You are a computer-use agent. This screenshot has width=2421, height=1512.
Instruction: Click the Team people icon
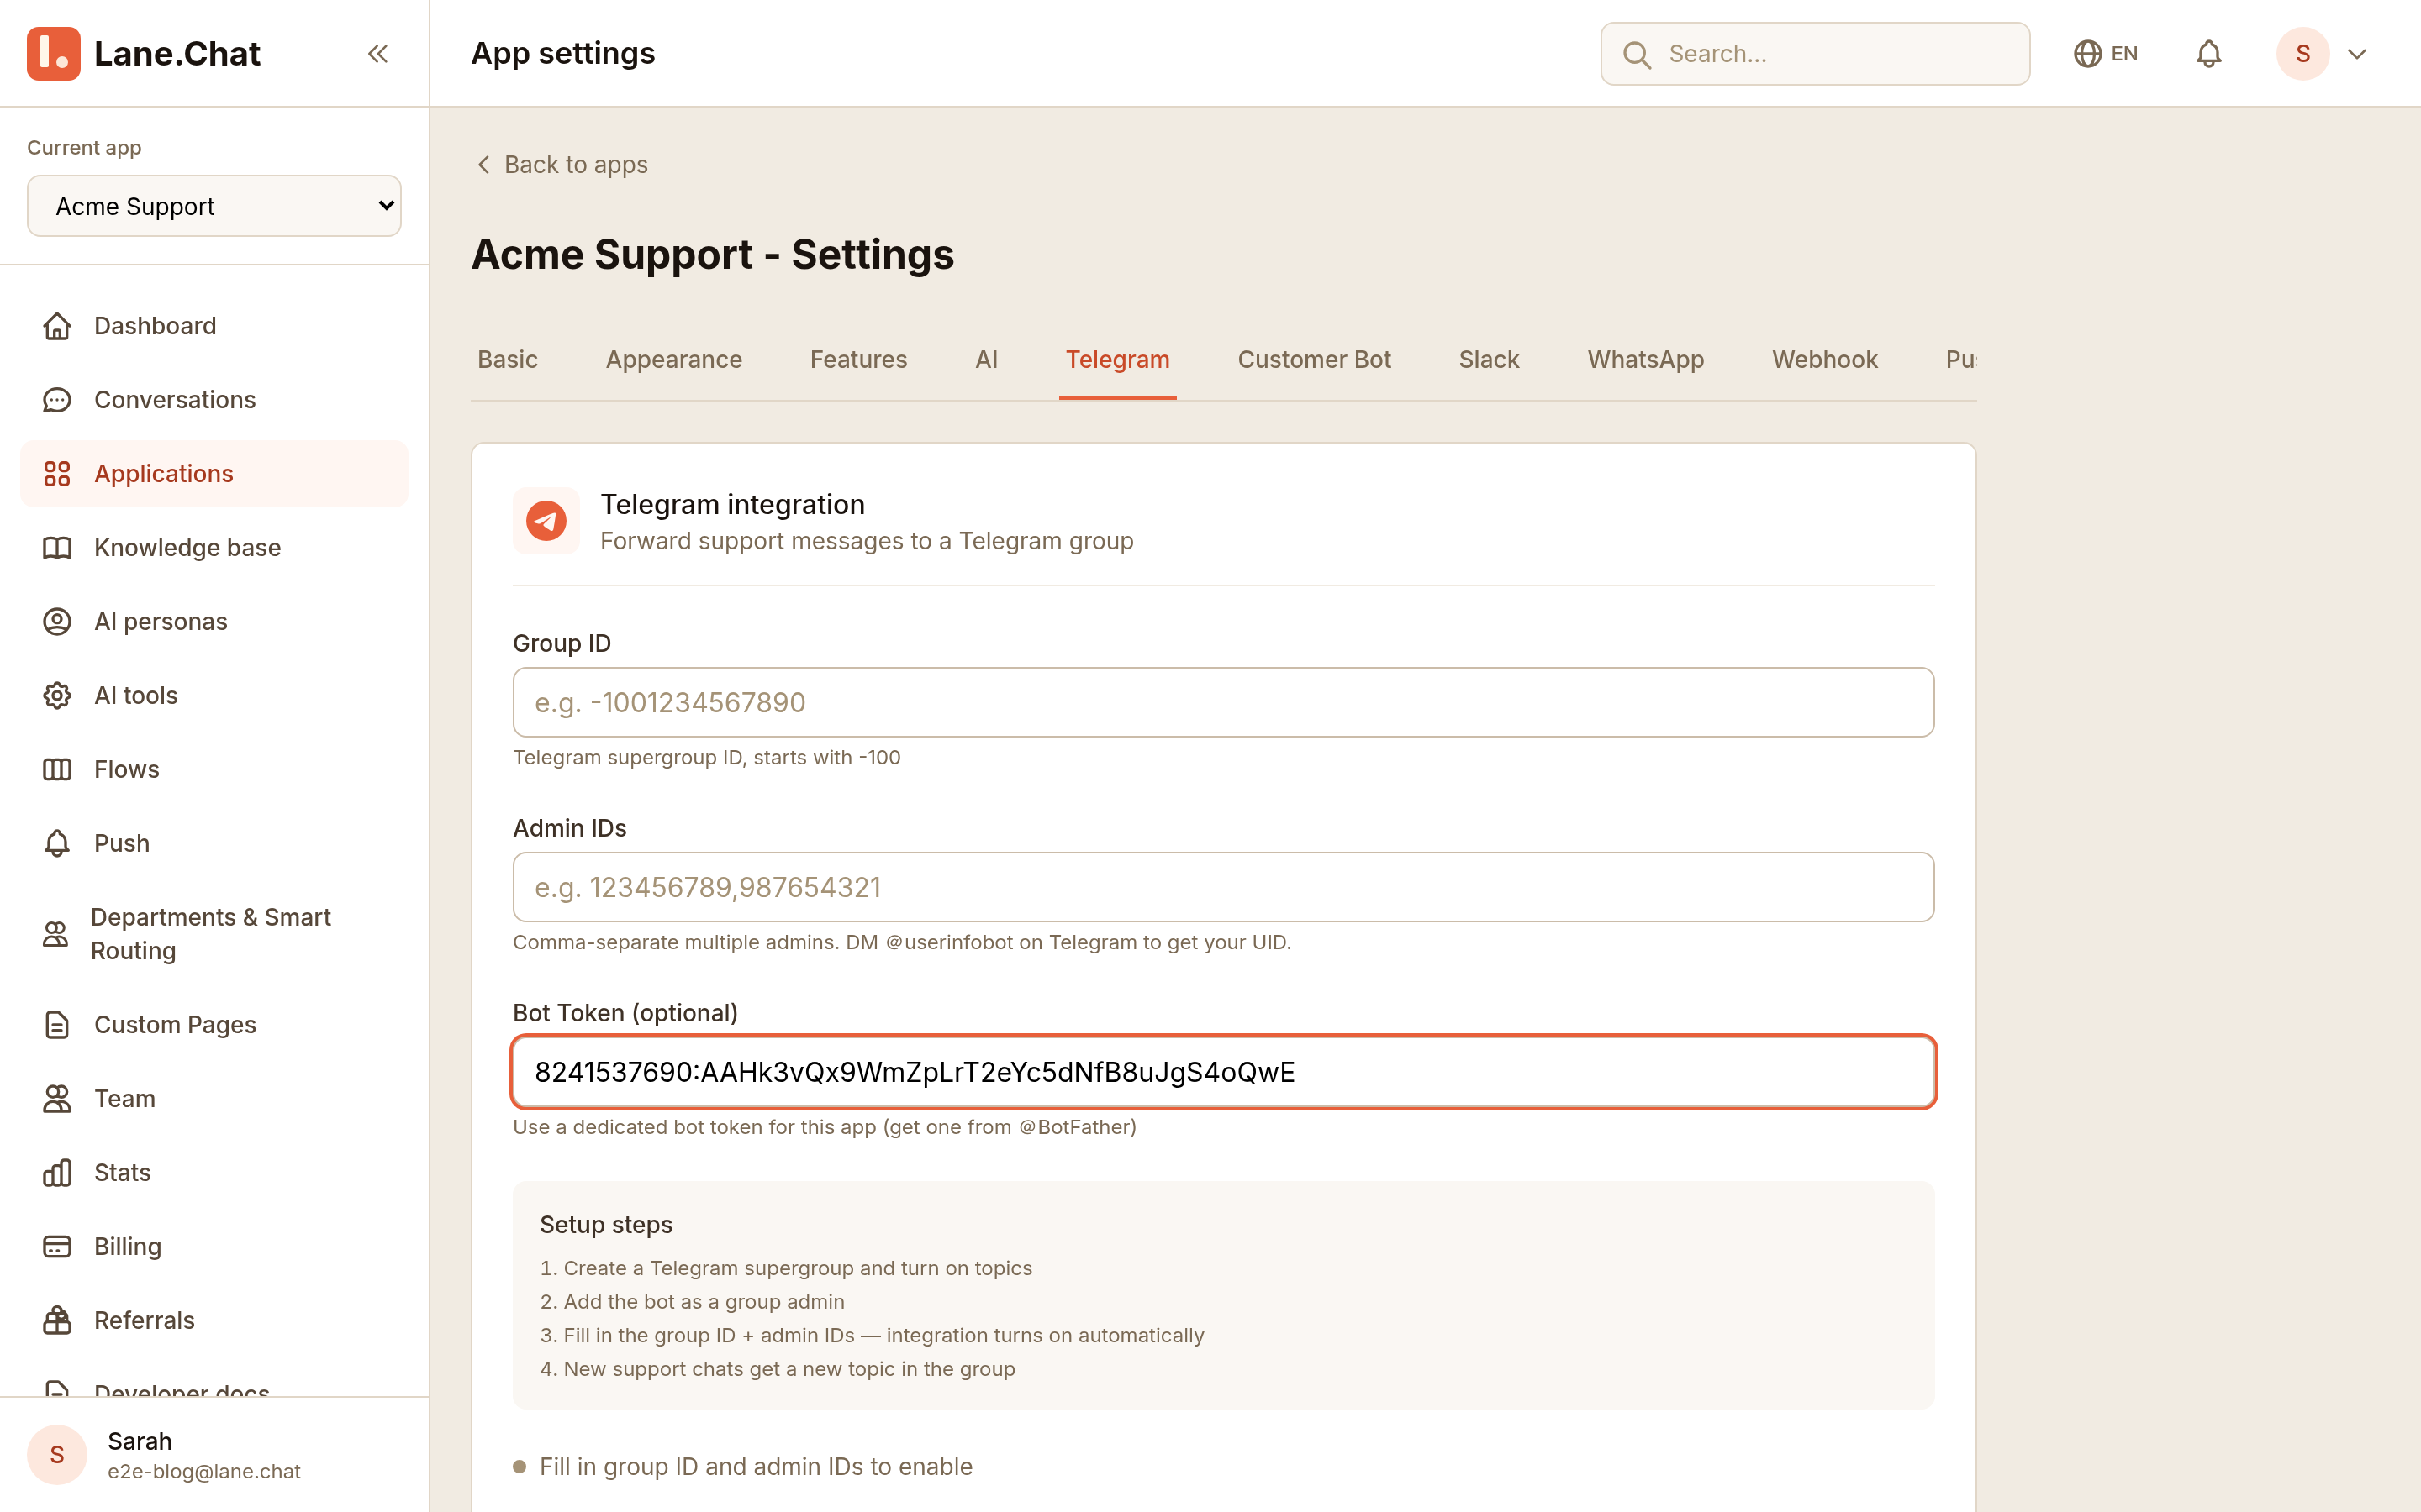[57, 1099]
